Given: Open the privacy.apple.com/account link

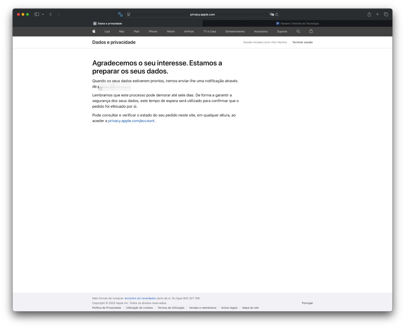Looking at the screenshot, I should click(131, 121).
